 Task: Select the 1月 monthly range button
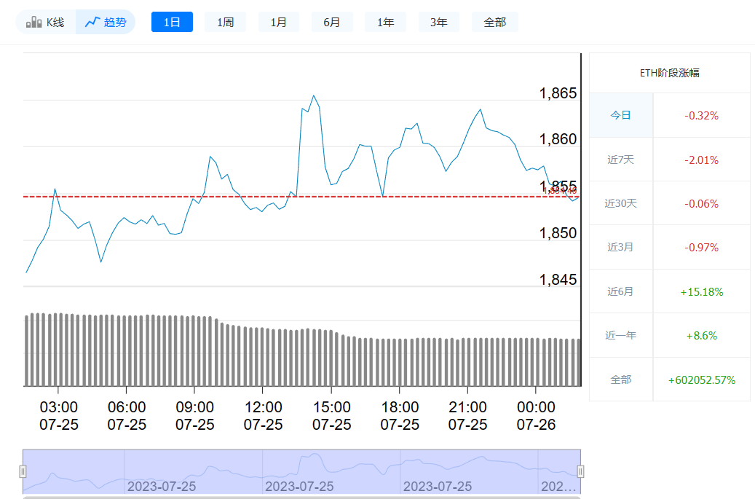coord(278,21)
